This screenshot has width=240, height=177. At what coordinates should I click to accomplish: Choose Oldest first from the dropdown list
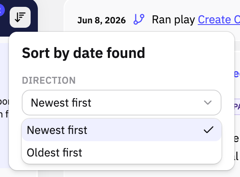122,152
